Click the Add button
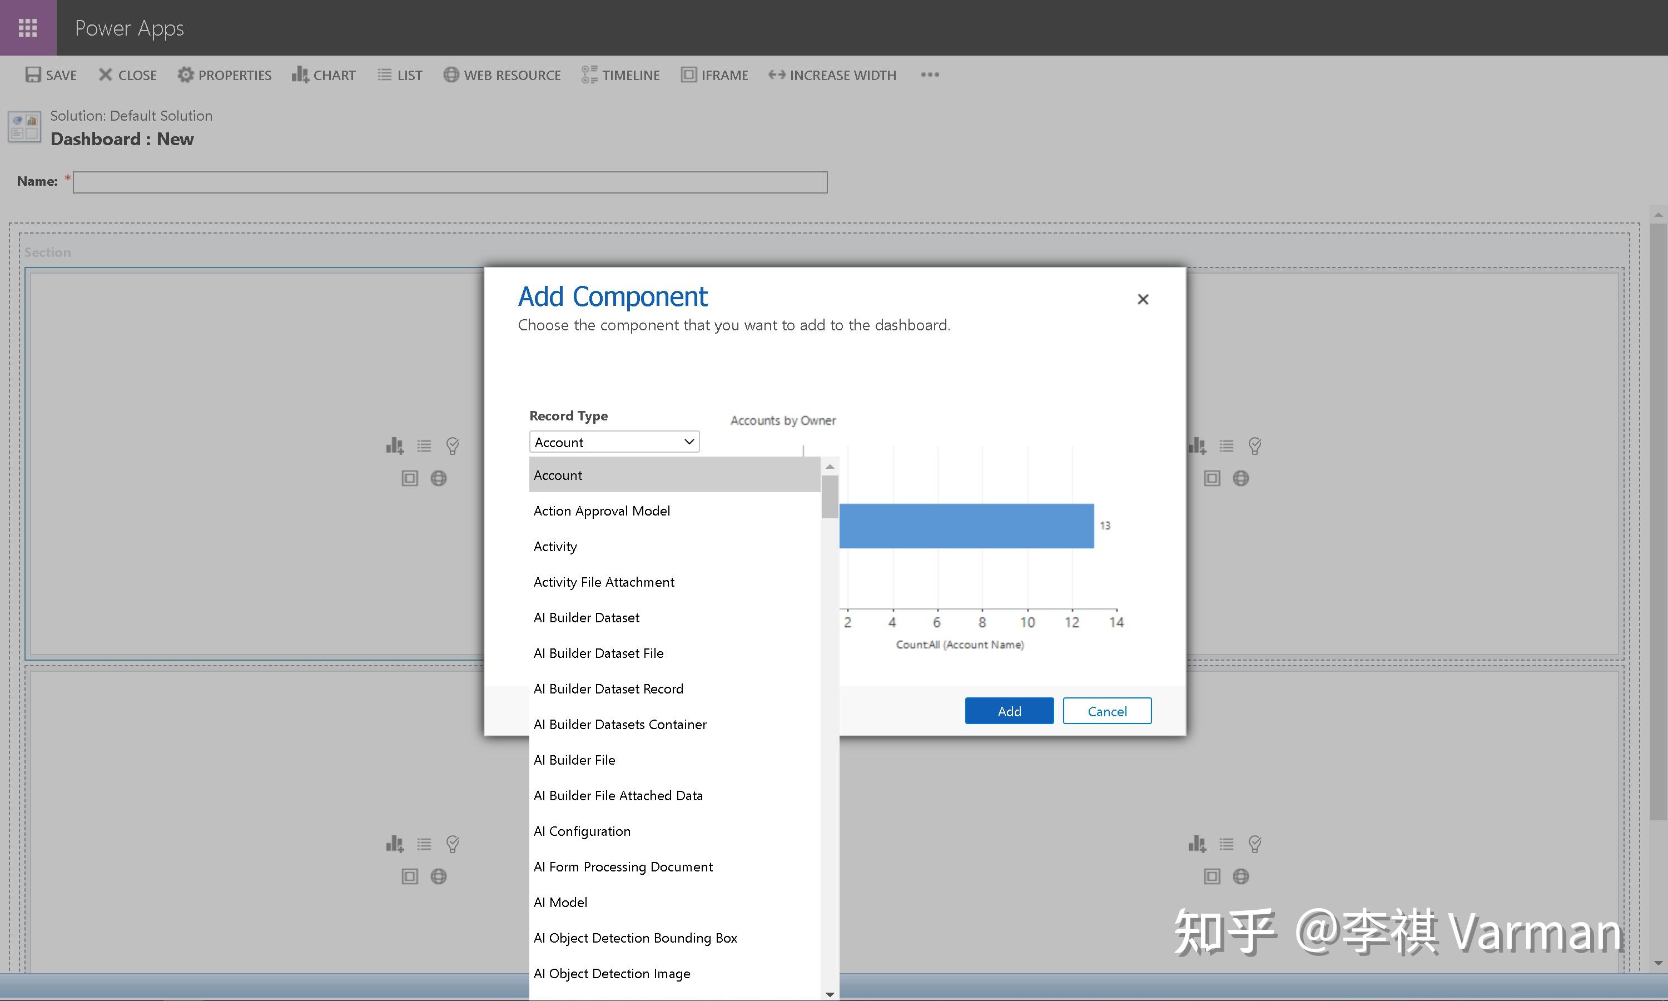Image resolution: width=1668 pixels, height=1001 pixels. tap(1009, 711)
